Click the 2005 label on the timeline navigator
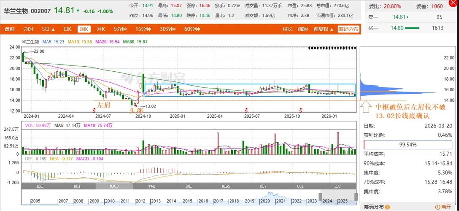The width and height of the screenshot is (459, 211). (36, 201)
